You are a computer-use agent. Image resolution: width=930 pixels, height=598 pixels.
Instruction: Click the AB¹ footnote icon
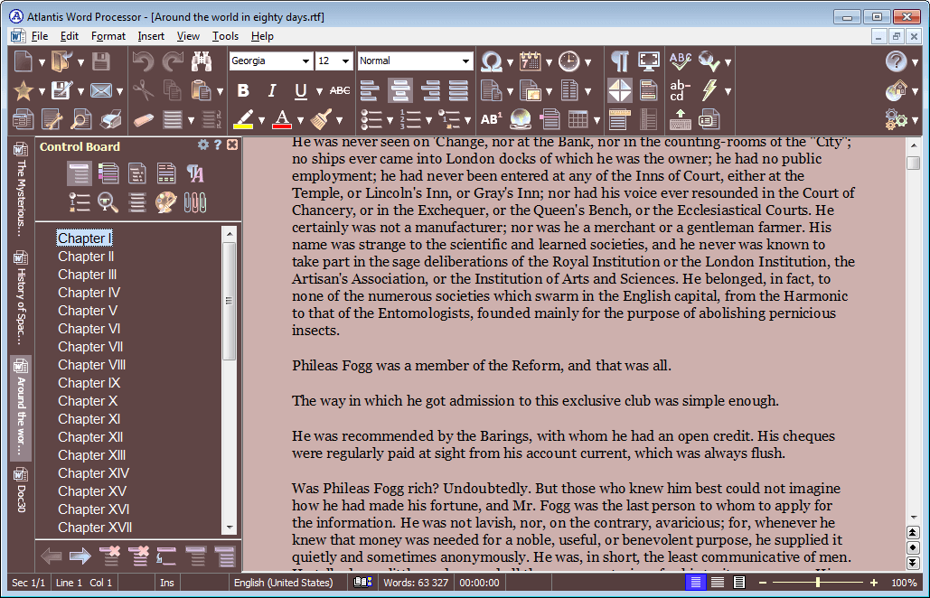click(x=491, y=119)
